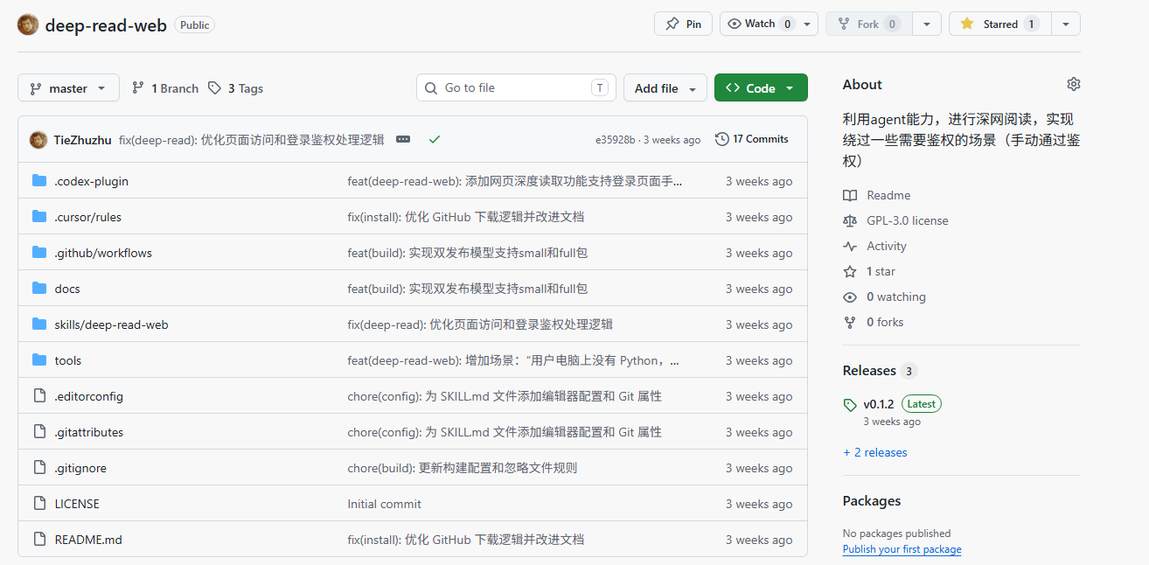
Task: Open the 1 Branch link
Action: (x=165, y=88)
